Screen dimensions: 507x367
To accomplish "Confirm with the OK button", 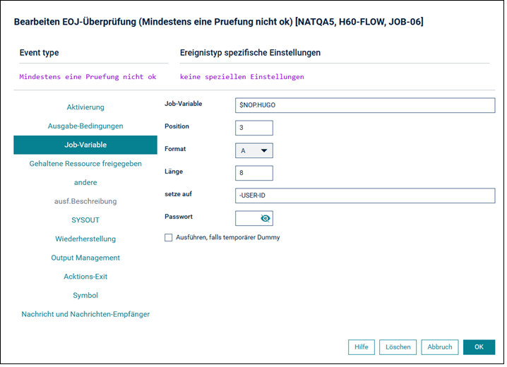I will 479,347.
